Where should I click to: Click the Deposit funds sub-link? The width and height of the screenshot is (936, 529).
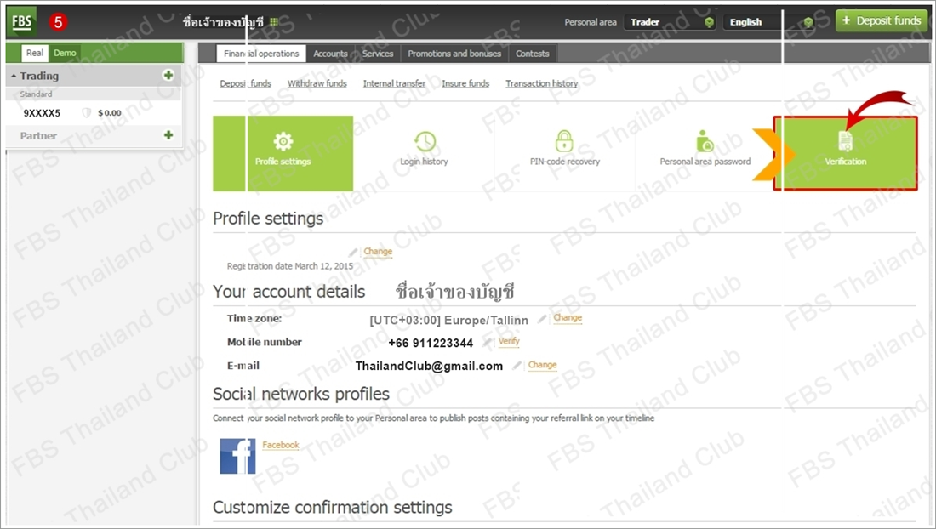(245, 83)
